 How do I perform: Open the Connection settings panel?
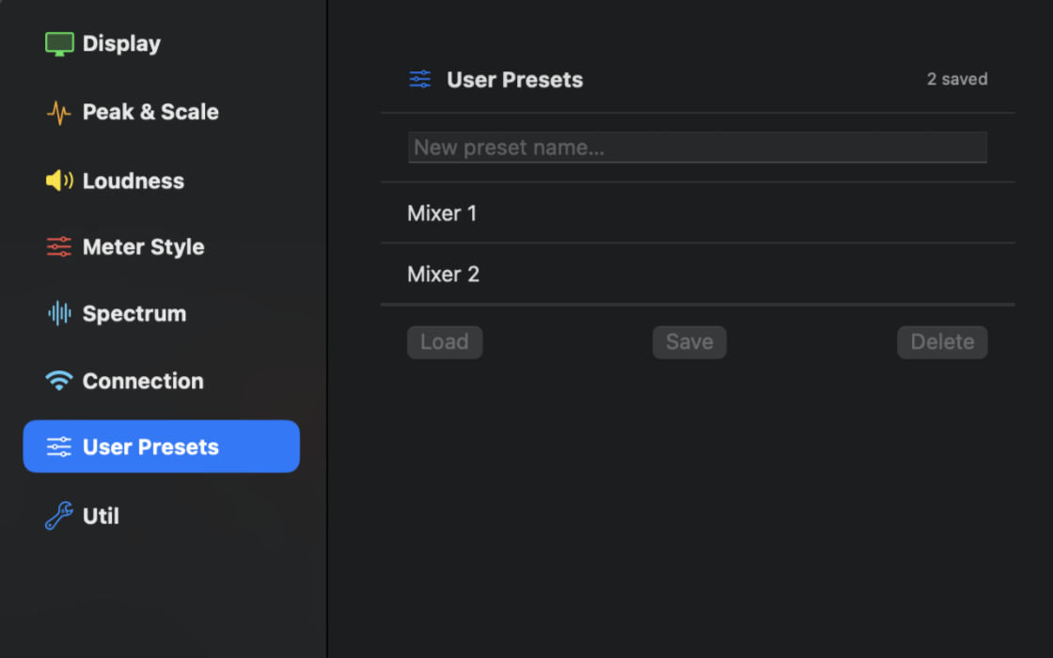[143, 380]
